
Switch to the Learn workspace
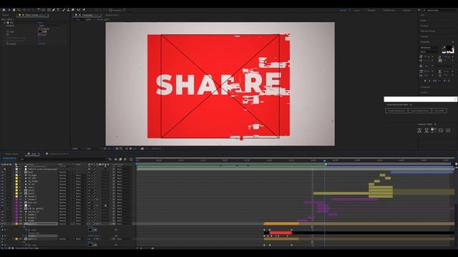coord(356,10)
